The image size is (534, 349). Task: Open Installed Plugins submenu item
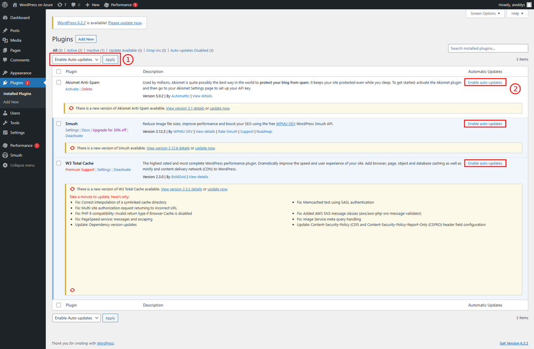(17, 94)
